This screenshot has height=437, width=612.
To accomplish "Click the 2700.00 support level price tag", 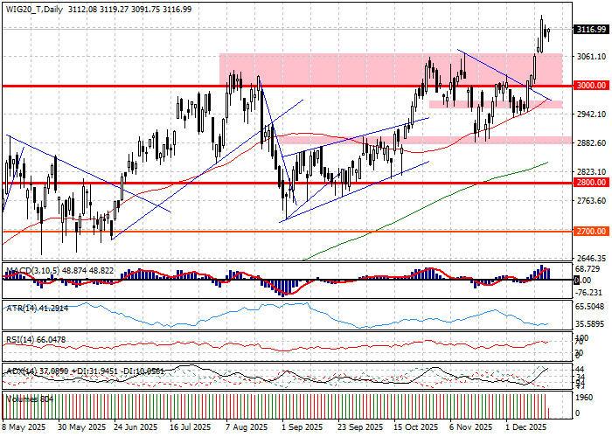I will pyautogui.click(x=591, y=232).
